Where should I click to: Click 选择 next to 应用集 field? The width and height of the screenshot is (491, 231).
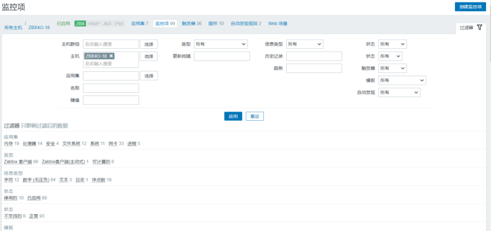149,76
